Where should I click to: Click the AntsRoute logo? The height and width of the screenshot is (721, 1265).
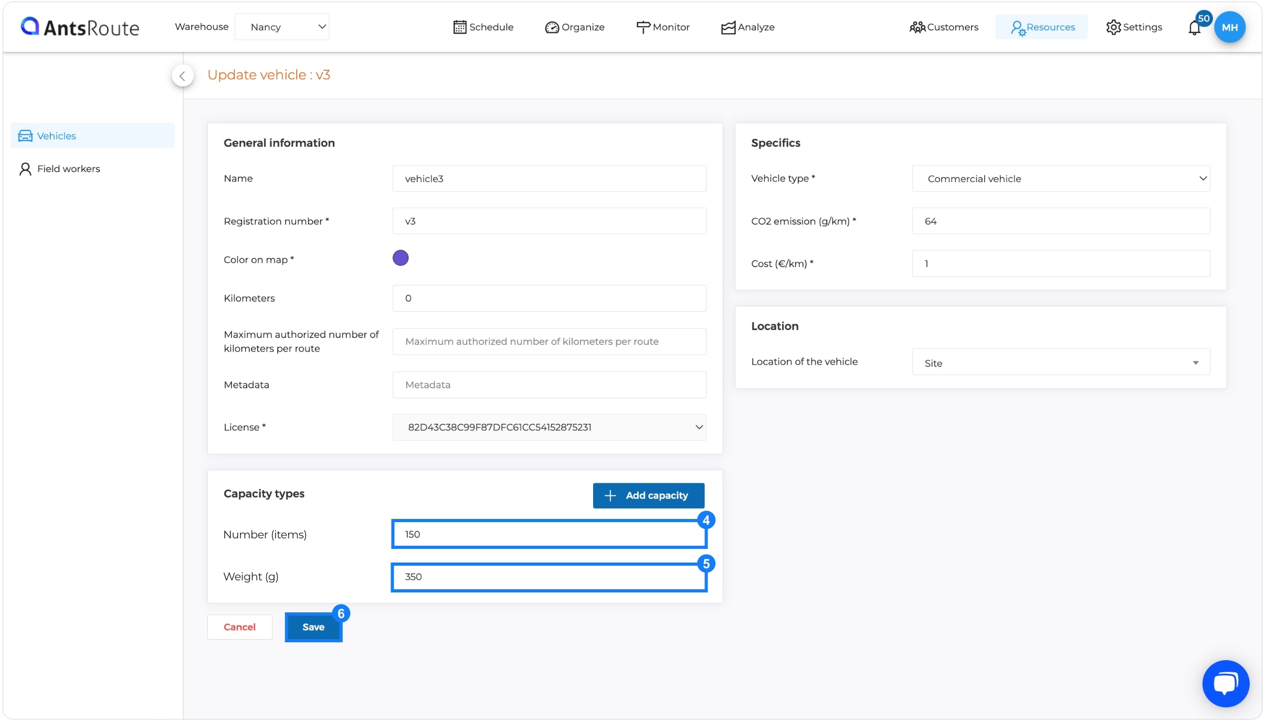coord(80,27)
